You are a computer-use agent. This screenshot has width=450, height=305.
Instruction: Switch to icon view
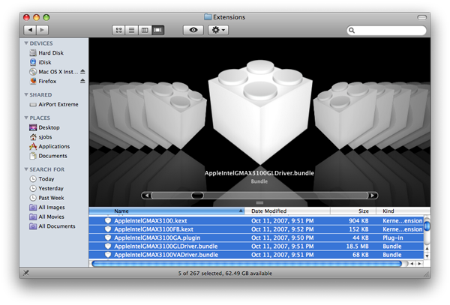tap(118, 30)
